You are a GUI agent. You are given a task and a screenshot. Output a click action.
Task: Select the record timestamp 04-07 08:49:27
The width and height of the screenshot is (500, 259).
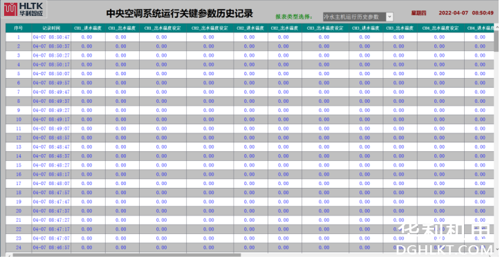coord(51,111)
